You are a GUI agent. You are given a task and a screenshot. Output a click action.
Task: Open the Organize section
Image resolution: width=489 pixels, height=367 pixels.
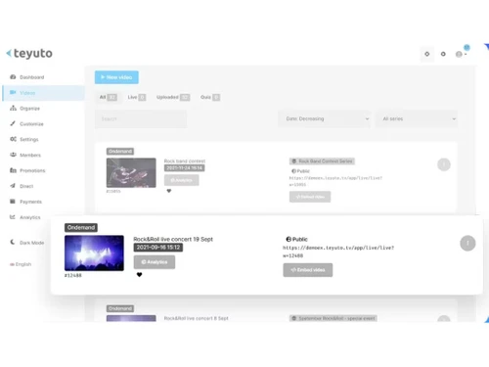coord(29,109)
